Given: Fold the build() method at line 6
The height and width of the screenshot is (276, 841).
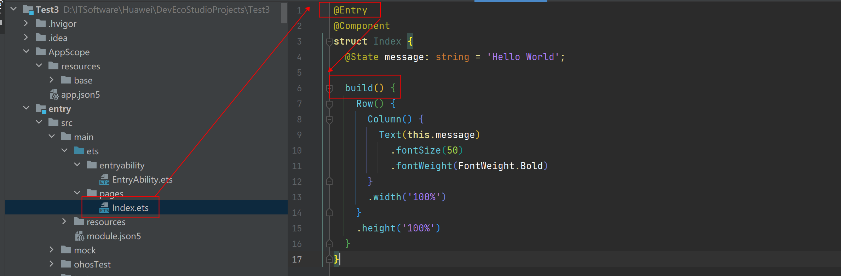Looking at the screenshot, I should coord(329,88).
